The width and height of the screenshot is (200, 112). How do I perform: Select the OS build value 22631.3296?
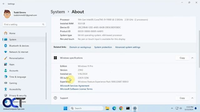click(x=83, y=78)
